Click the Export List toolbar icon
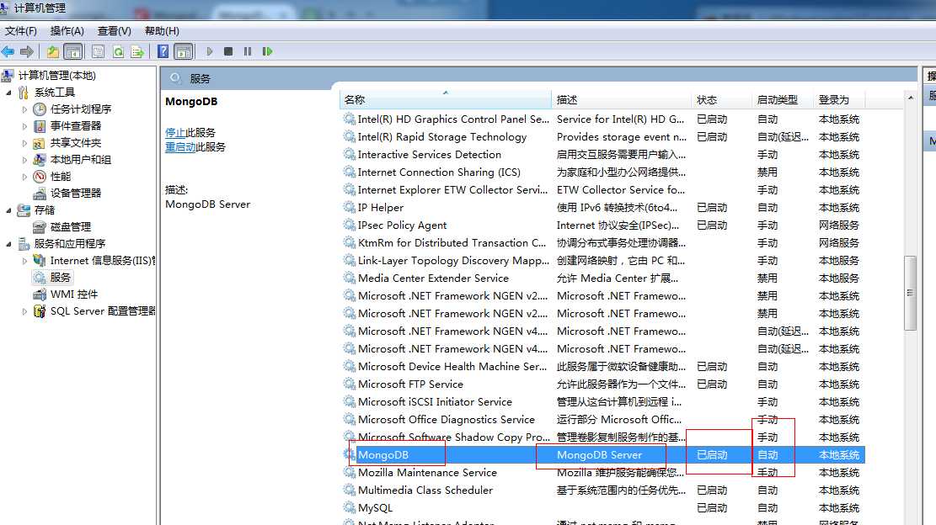The width and height of the screenshot is (936, 525). coord(137,52)
